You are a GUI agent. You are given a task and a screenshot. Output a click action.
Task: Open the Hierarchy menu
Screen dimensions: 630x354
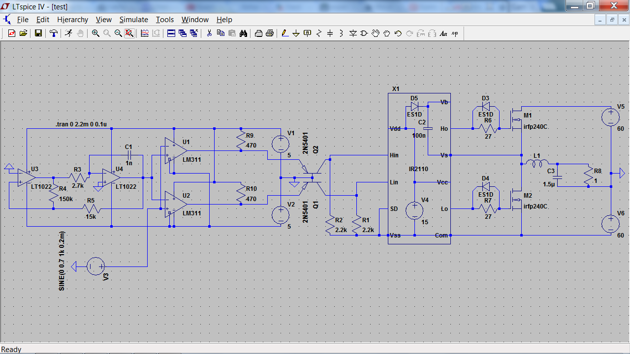(x=72, y=20)
